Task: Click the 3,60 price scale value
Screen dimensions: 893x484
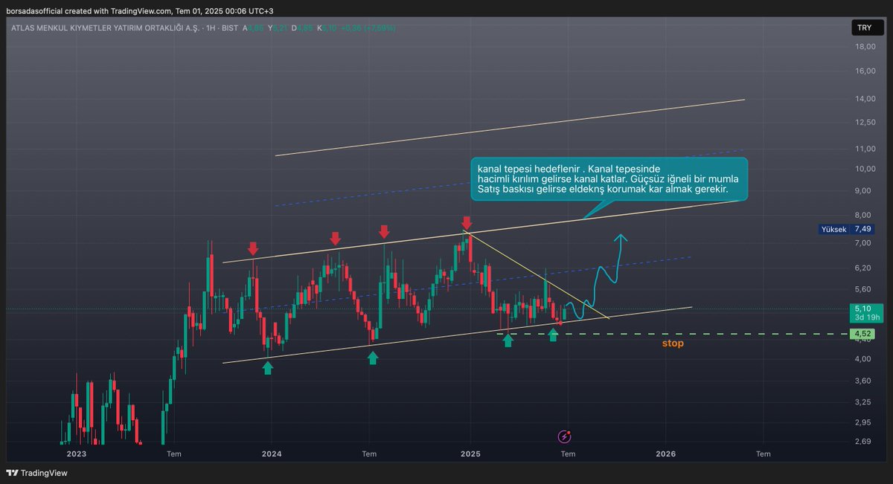Action: pos(865,381)
